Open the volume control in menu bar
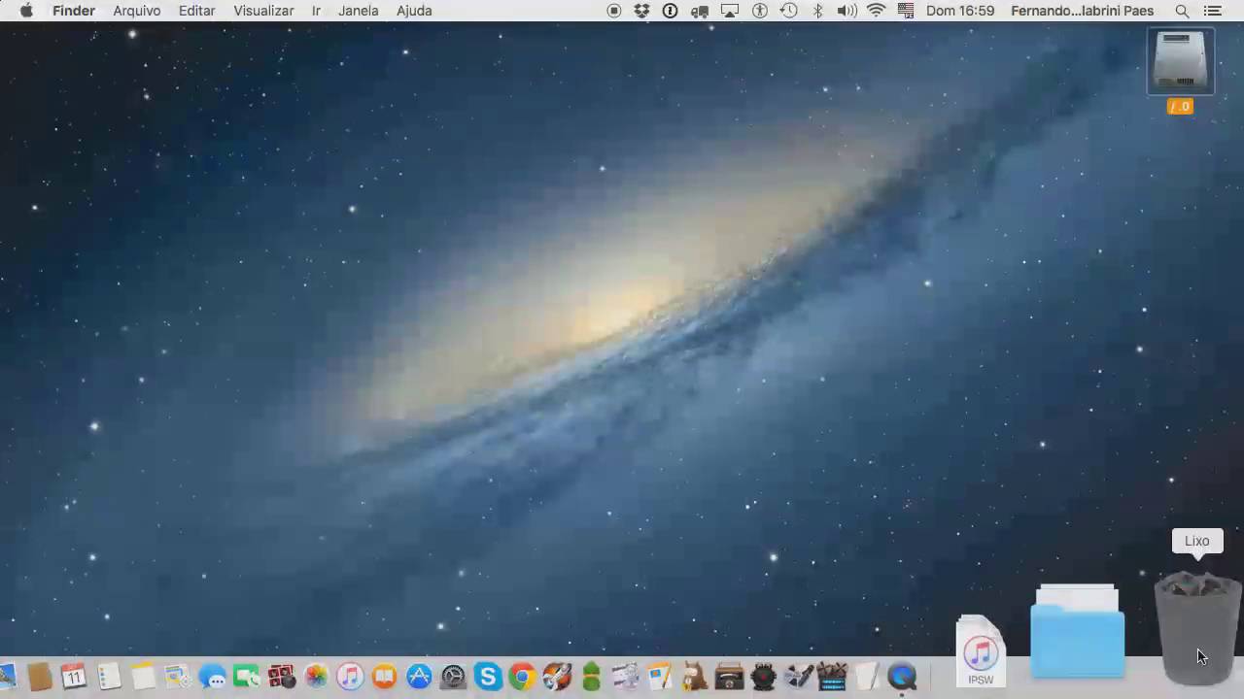This screenshot has width=1244, height=699. 847,11
